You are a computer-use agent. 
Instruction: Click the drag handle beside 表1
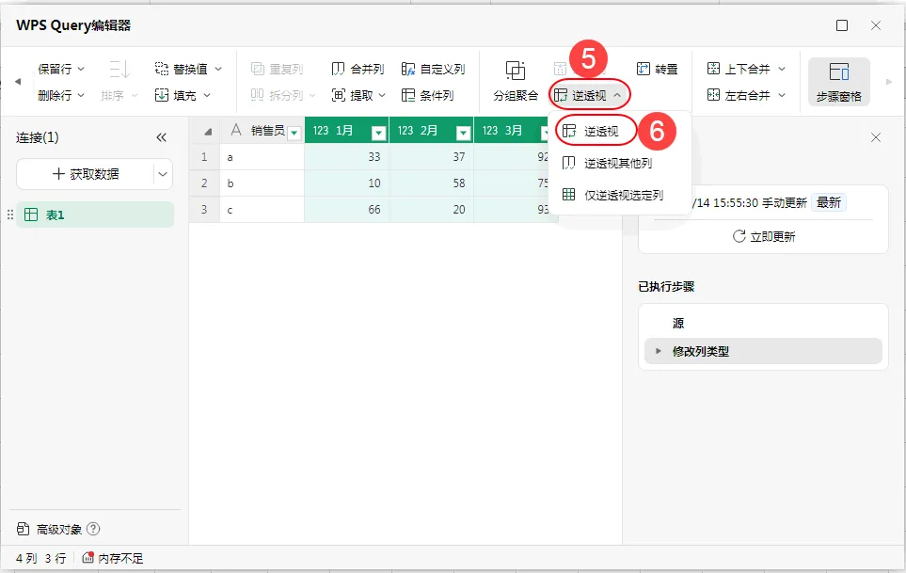(x=9, y=215)
